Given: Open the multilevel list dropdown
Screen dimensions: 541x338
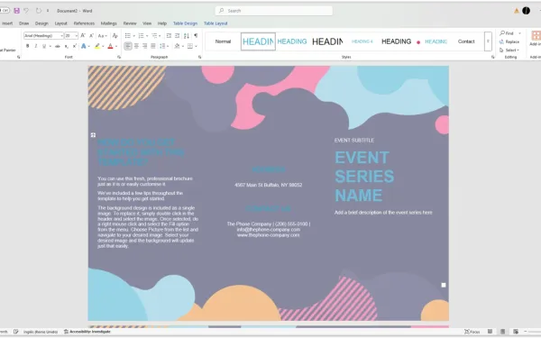Looking at the screenshot, I should click(160, 35).
